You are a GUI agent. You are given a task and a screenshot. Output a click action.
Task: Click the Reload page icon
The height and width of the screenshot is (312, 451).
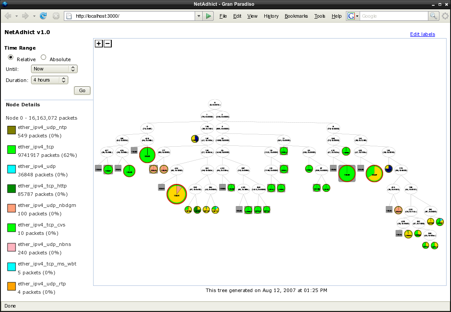43,16
